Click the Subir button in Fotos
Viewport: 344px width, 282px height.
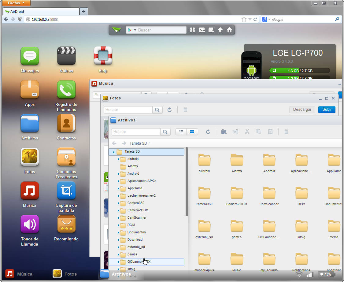pos(327,109)
